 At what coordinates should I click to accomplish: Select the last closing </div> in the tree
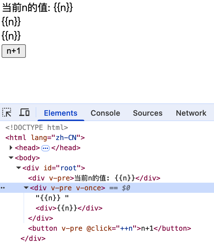coord(33,239)
